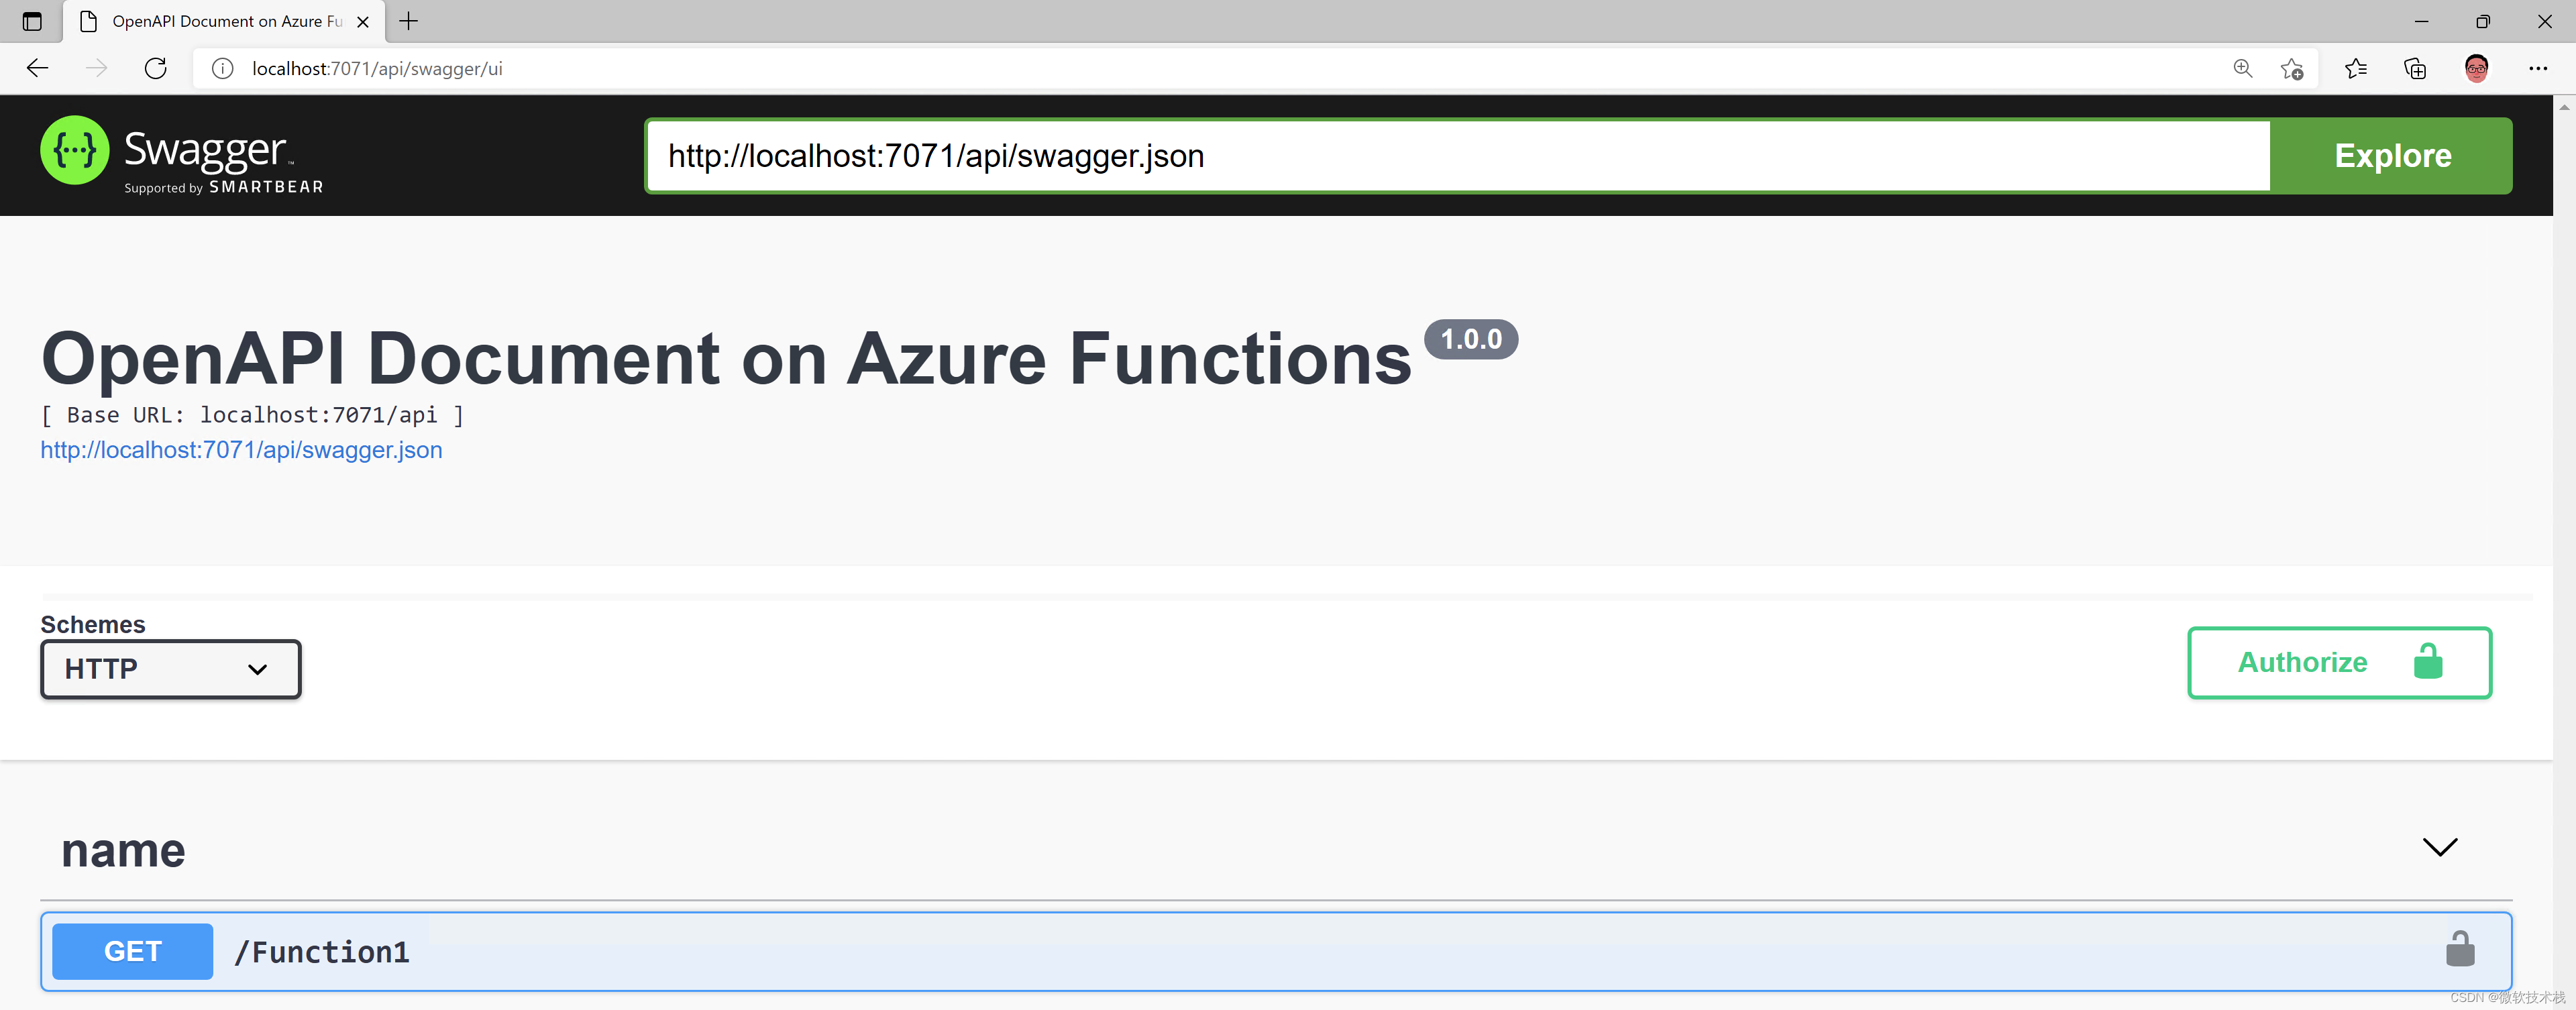Open the browser Collections panel
Screen dimensions: 2576x1010
click(2415, 68)
